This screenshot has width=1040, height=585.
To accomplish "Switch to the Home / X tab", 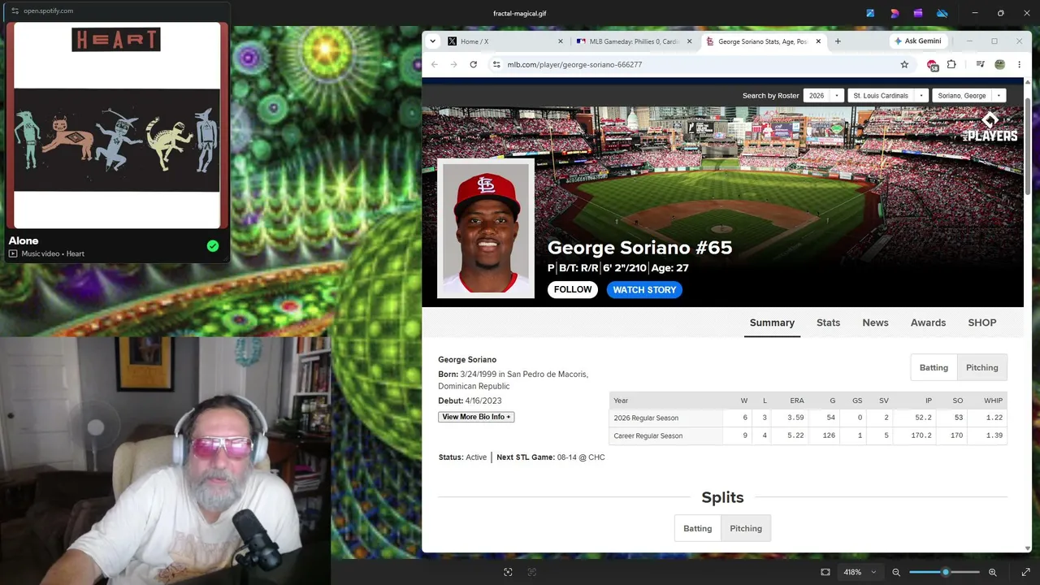I will [x=504, y=41].
